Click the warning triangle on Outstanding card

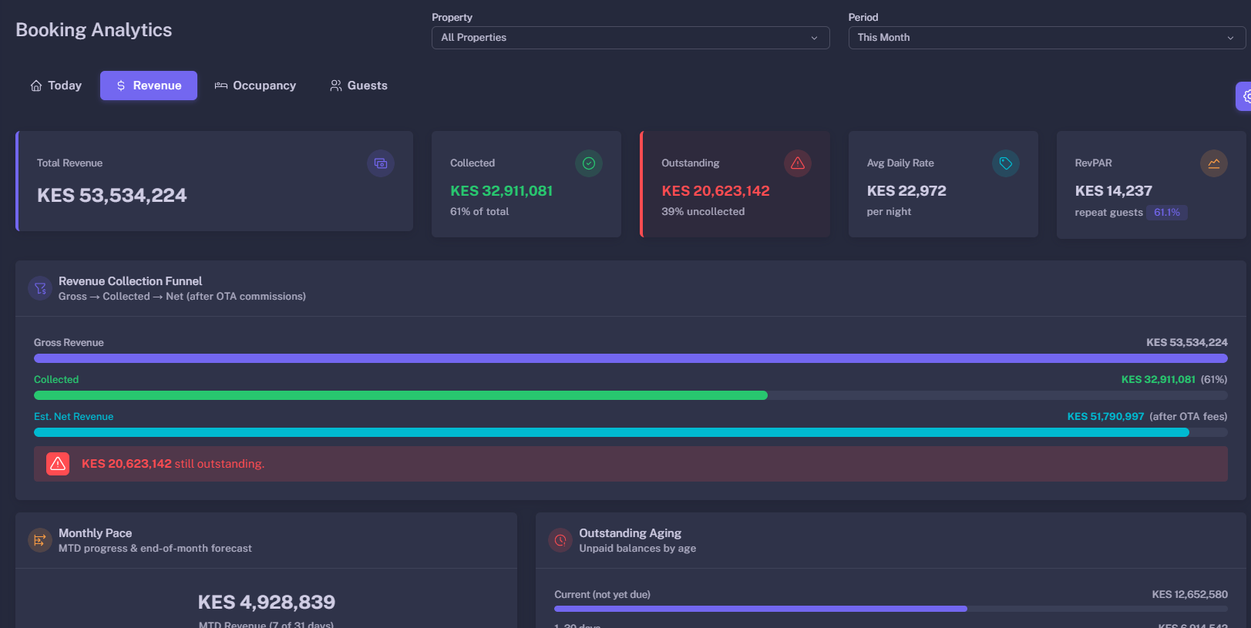798,163
